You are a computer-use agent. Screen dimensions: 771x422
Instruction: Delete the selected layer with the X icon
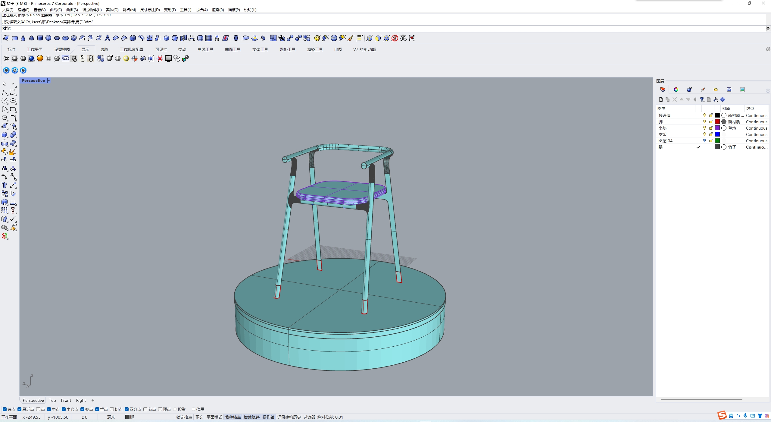pyautogui.click(x=674, y=99)
